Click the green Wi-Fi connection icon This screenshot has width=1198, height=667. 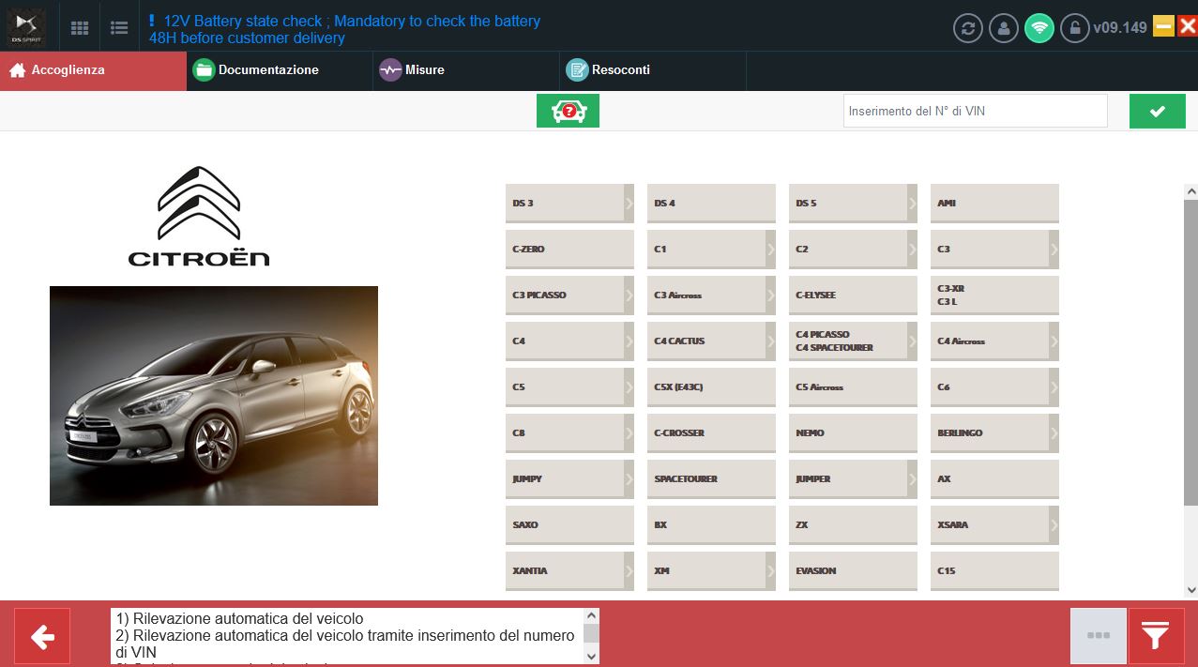tap(1039, 27)
